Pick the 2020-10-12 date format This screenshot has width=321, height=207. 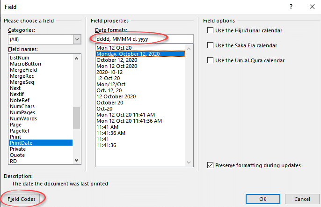coord(110,72)
